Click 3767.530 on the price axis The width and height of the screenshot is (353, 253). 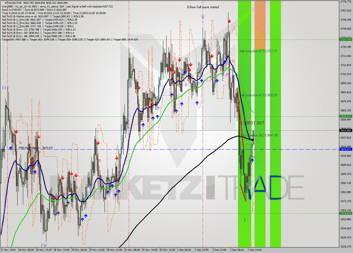click(346, 10)
